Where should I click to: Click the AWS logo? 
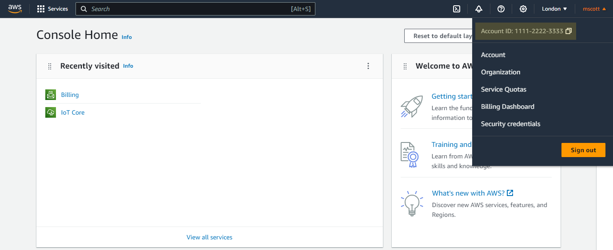(15, 9)
